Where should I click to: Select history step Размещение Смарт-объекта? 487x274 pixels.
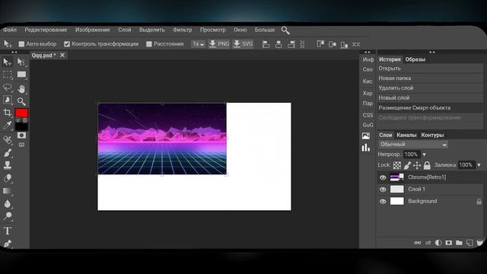click(x=430, y=108)
